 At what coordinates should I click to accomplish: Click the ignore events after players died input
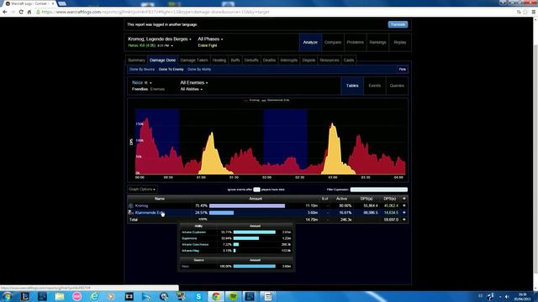[256, 190]
